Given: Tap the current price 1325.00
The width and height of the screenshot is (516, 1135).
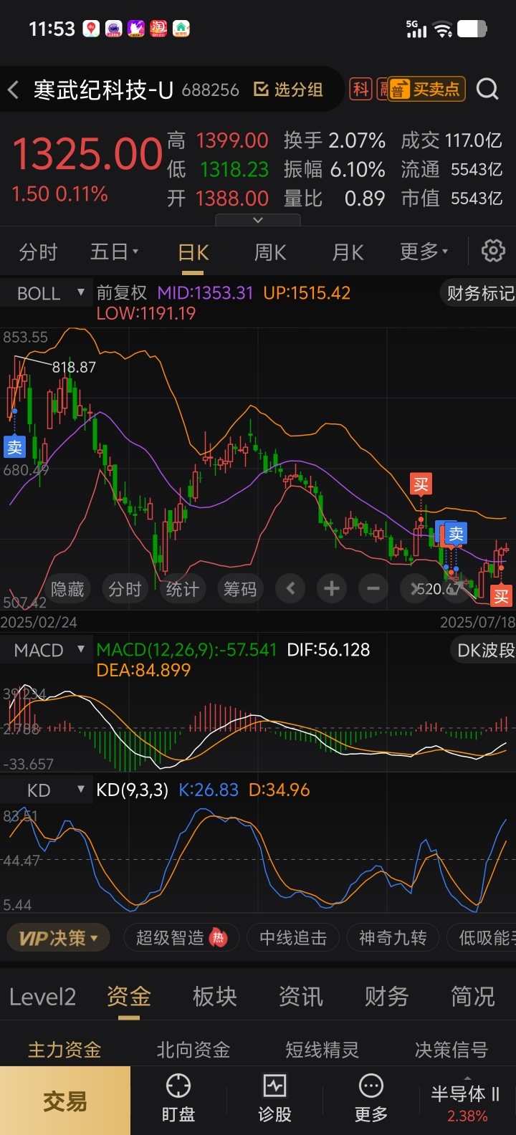Looking at the screenshot, I should [87, 154].
